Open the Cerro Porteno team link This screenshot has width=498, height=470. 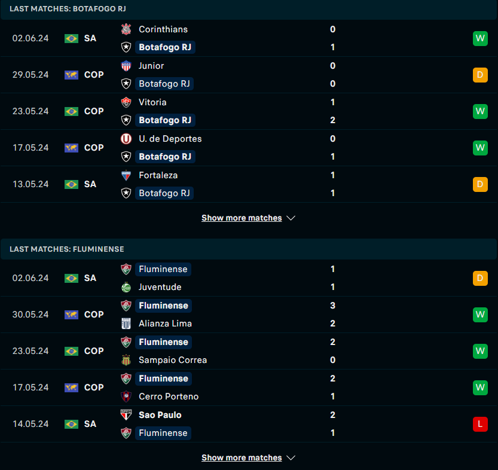pyautogui.click(x=169, y=396)
